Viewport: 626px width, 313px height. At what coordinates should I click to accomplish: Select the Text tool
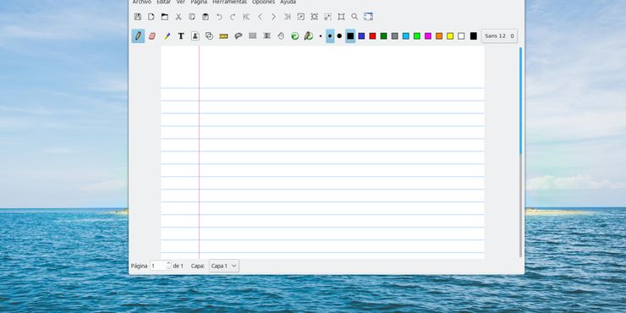181,36
